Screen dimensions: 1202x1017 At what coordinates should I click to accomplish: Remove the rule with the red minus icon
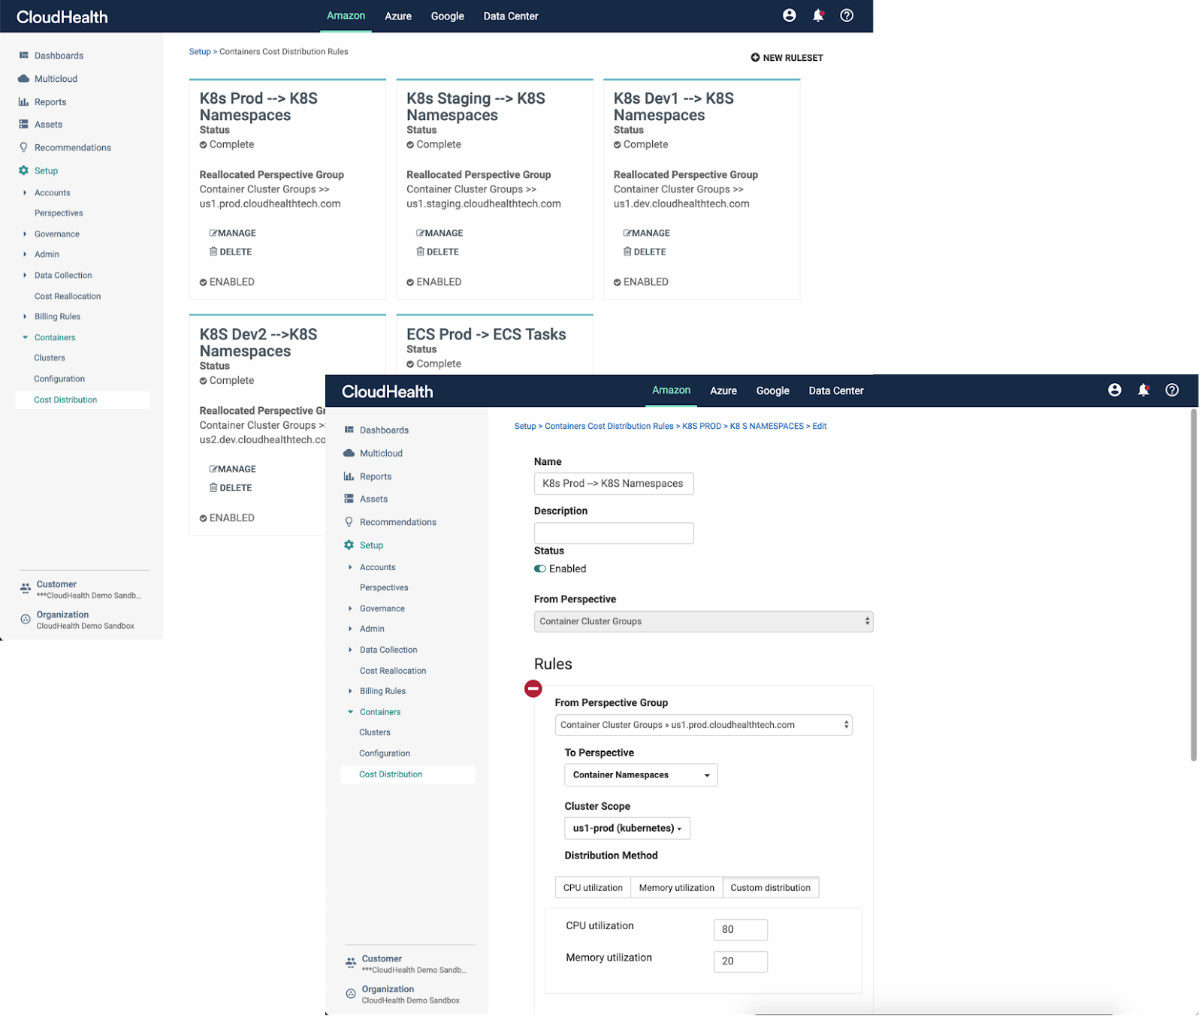tap(533, 687)
